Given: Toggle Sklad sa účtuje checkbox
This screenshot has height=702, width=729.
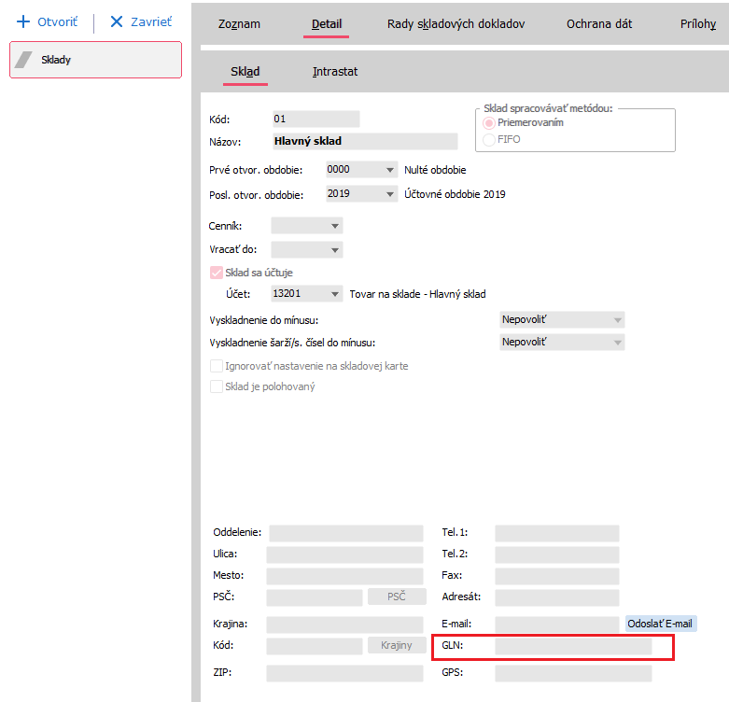Looking at the screenshot, I should tap(217, 273).
